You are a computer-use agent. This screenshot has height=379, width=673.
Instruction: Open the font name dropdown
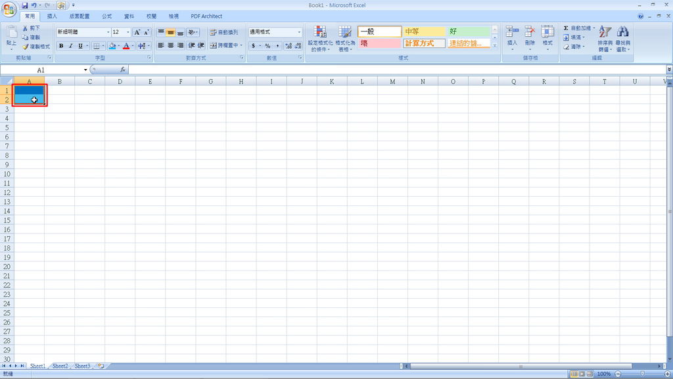click(108, 32)
